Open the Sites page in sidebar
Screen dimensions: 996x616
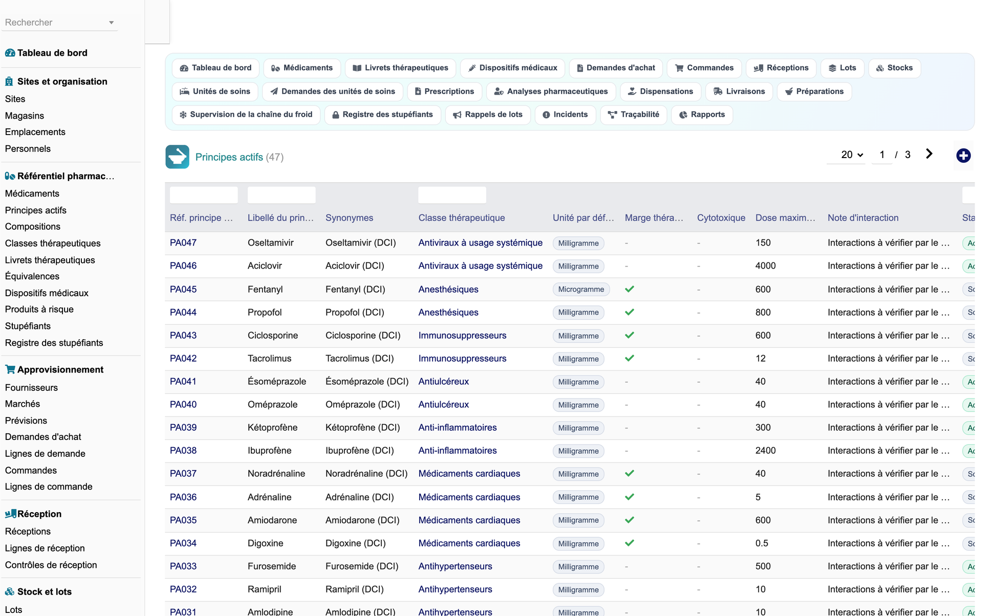pos(15,99)
